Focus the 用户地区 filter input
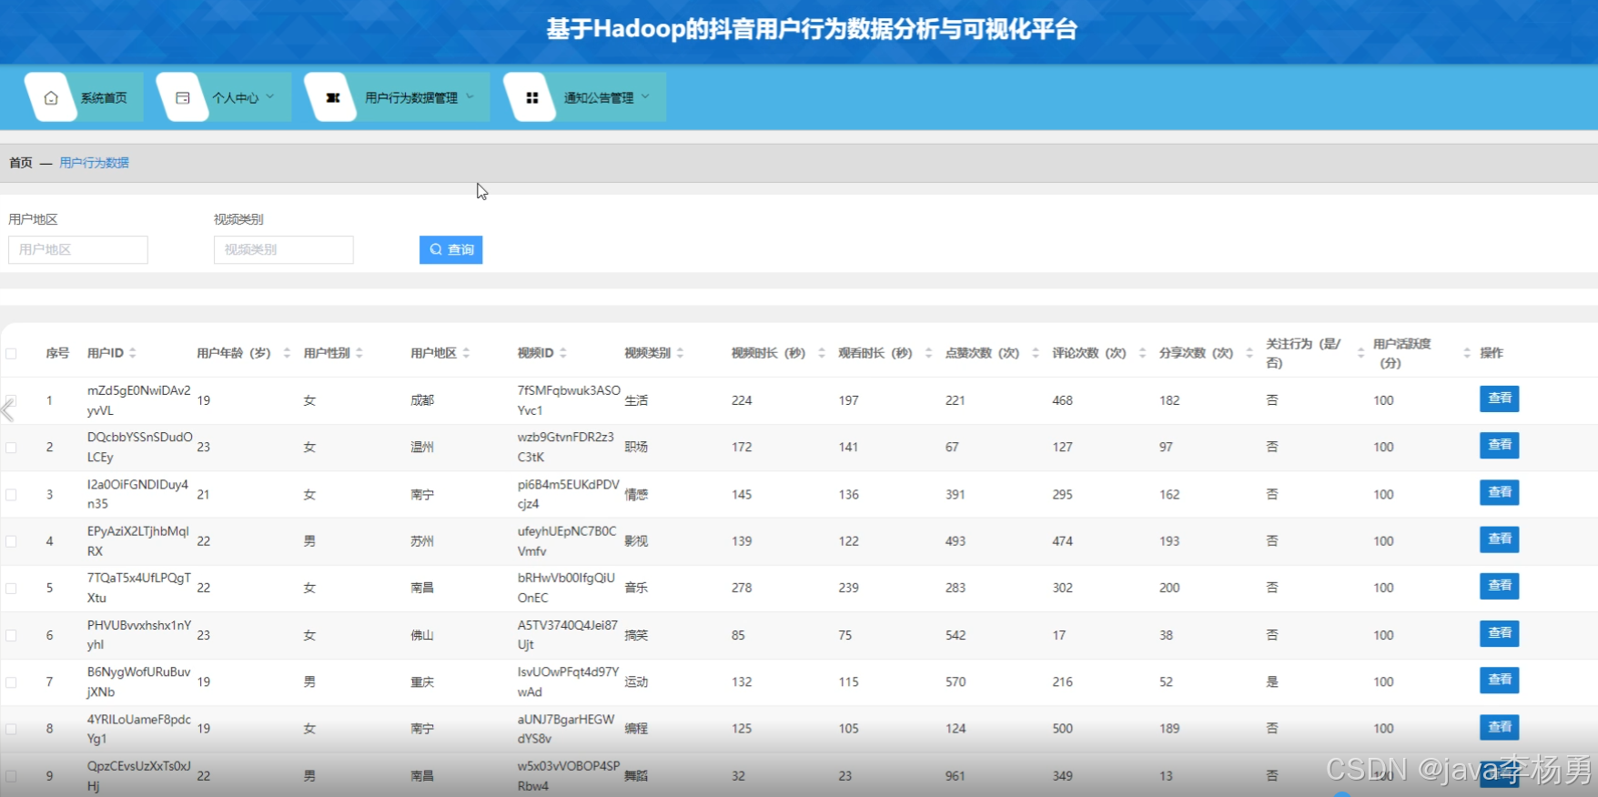1598x797 pixels. click(78, 249)
